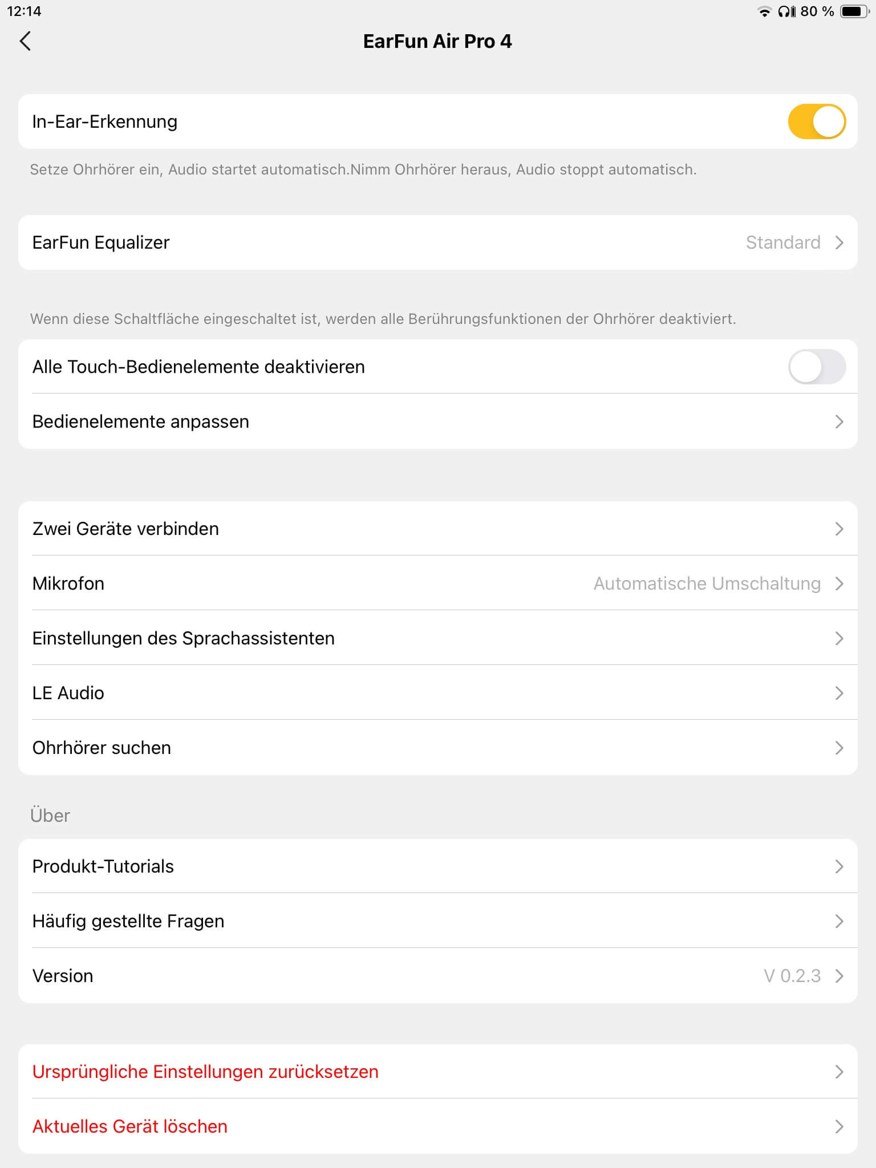Viewport: 876px width, 1168px height.
Task: Tap chevron next to LE Audio
Action: [839, 693]
